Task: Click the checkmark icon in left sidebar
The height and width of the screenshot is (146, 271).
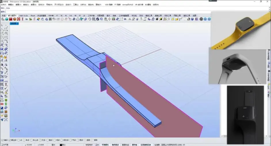Action: tap(6, 88)
